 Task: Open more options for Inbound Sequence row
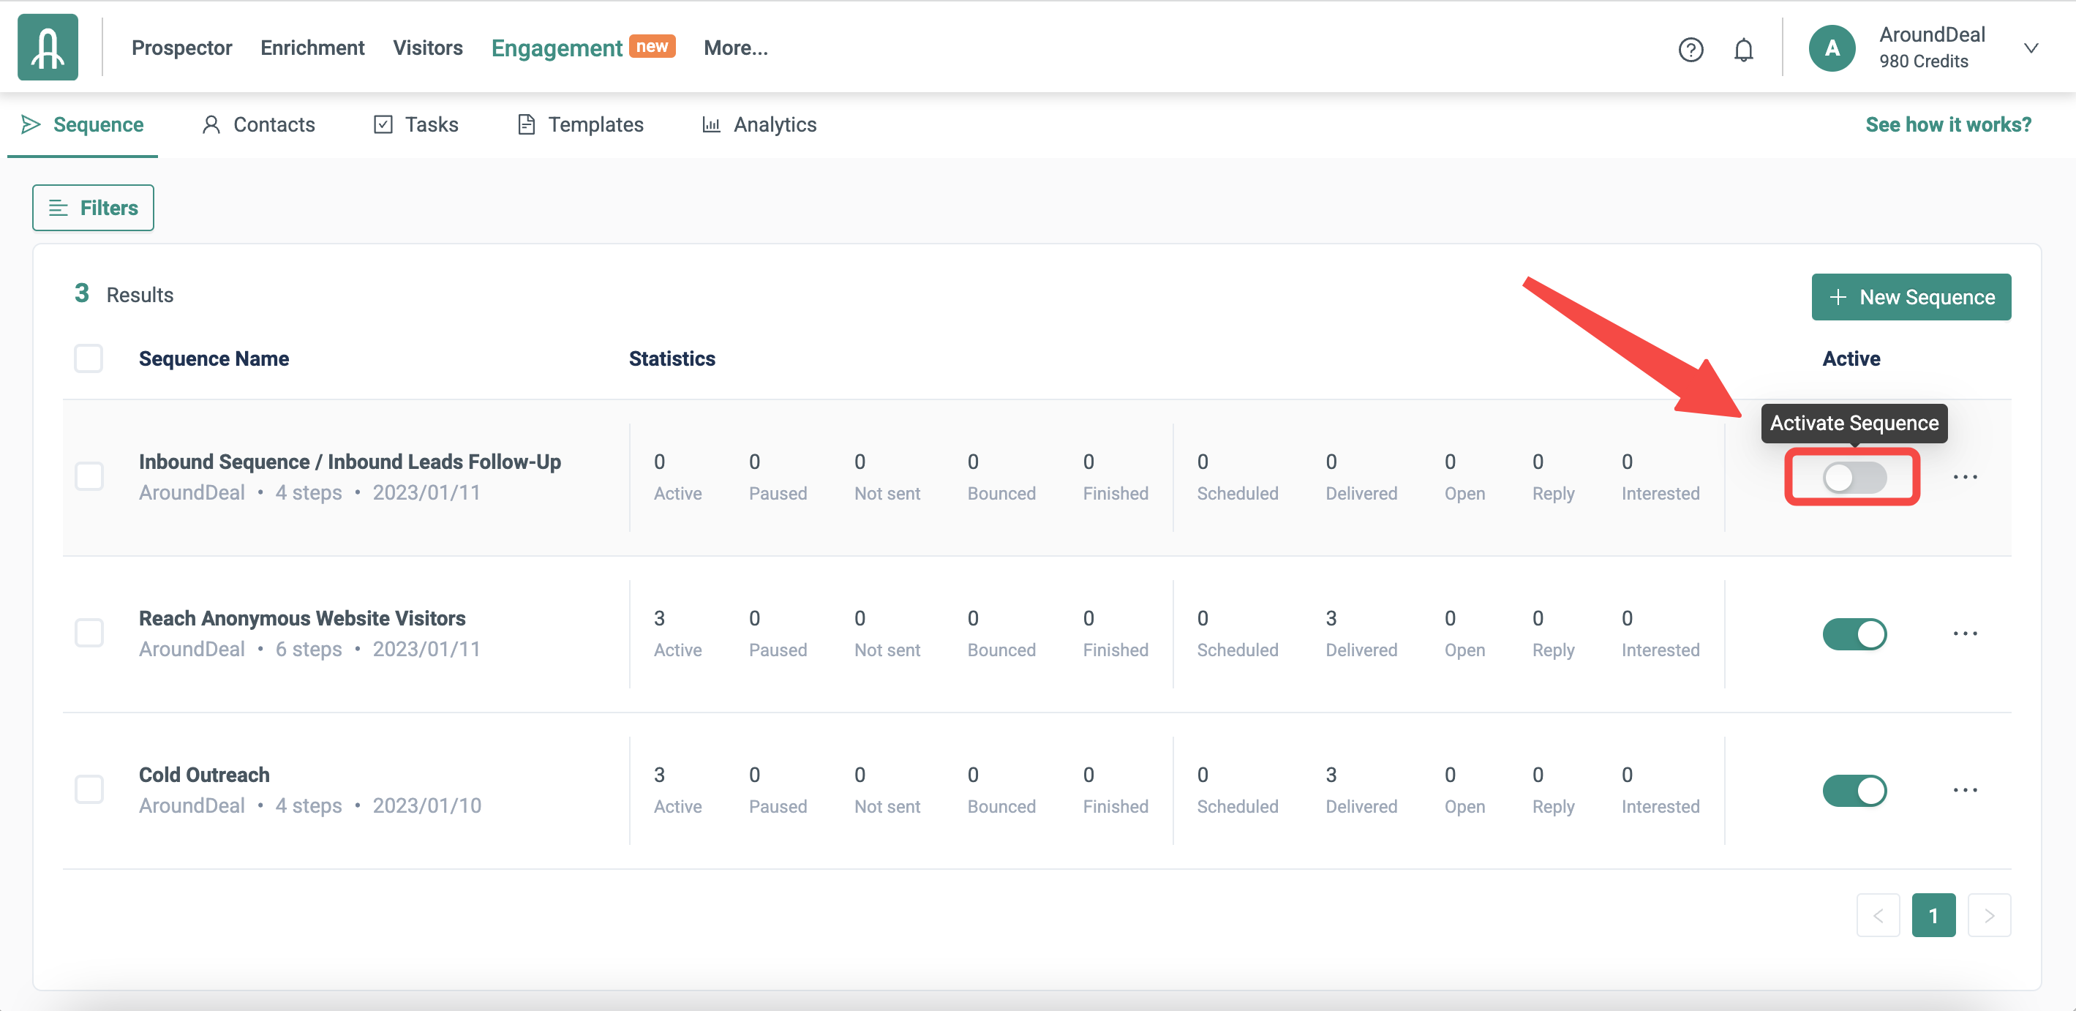point(1965,477)
